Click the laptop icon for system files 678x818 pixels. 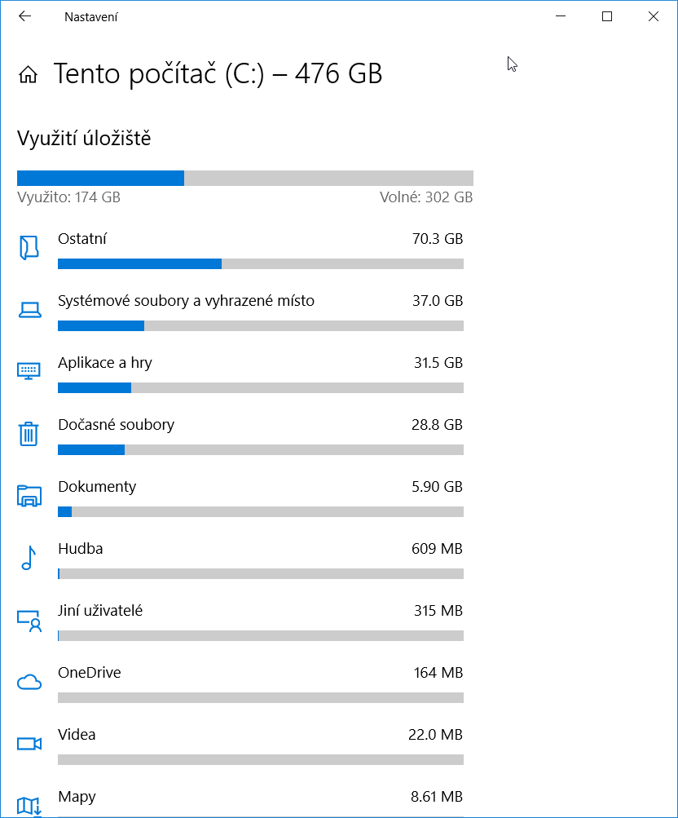[29, 310]
